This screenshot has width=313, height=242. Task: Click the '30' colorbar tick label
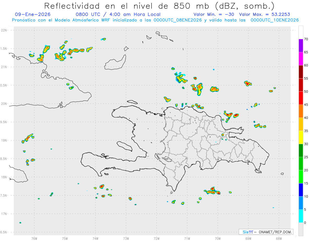pos(306,144)
